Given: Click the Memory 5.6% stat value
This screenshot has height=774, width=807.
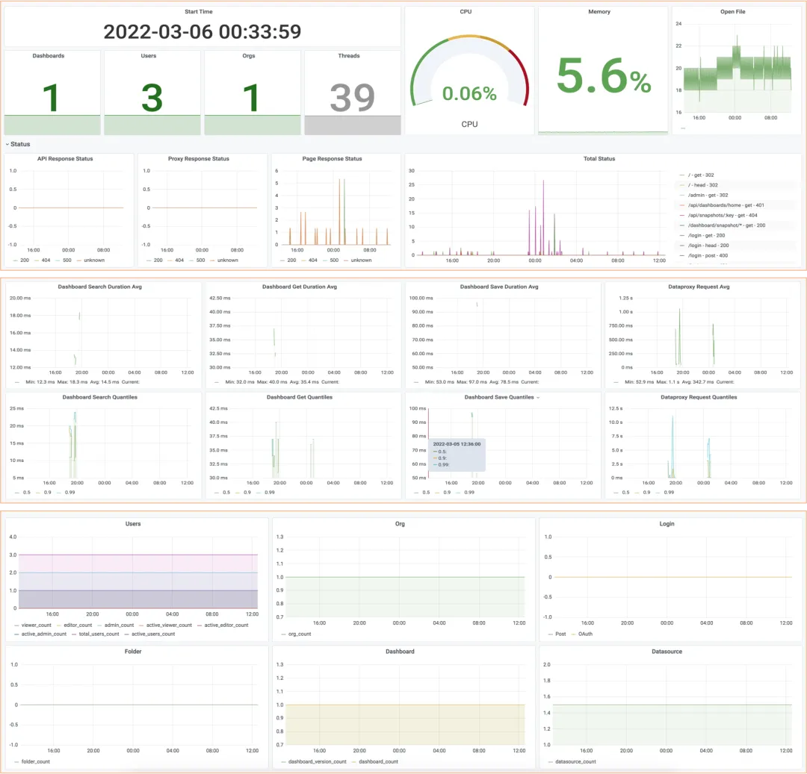Looking at the screenshot, I should tap(604, 76).
